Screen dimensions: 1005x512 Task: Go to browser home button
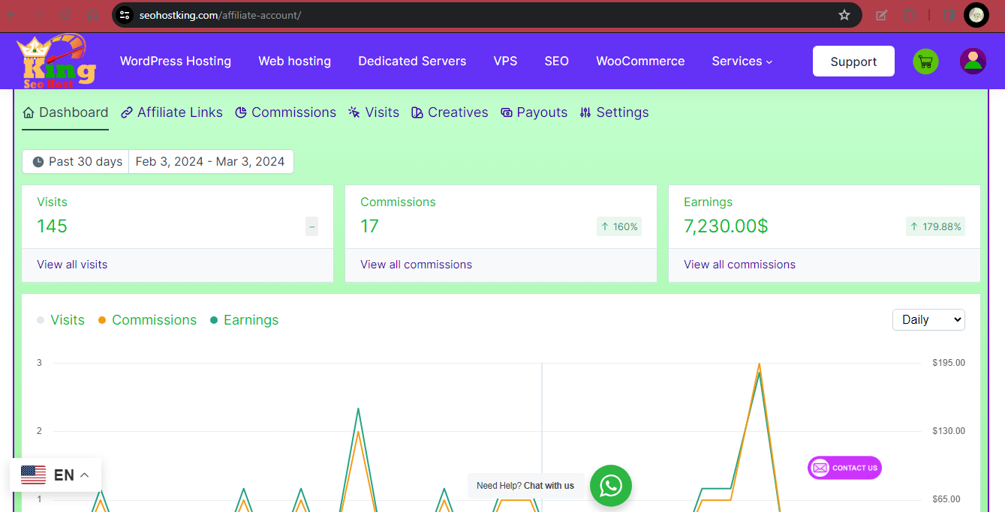coord(92,15)
